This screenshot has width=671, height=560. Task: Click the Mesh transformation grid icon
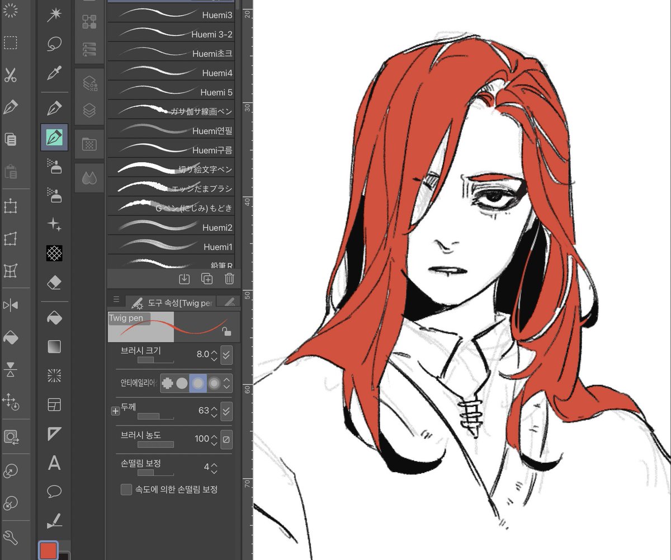pos(10,271)
